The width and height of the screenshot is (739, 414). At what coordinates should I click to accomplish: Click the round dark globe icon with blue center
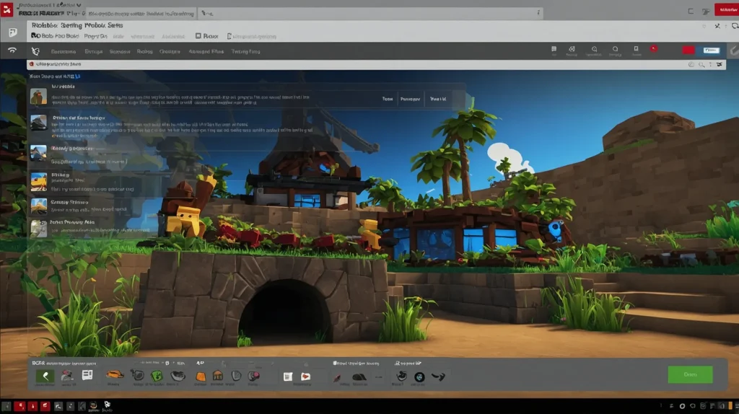pyautogui.click(x=419, y=376)
